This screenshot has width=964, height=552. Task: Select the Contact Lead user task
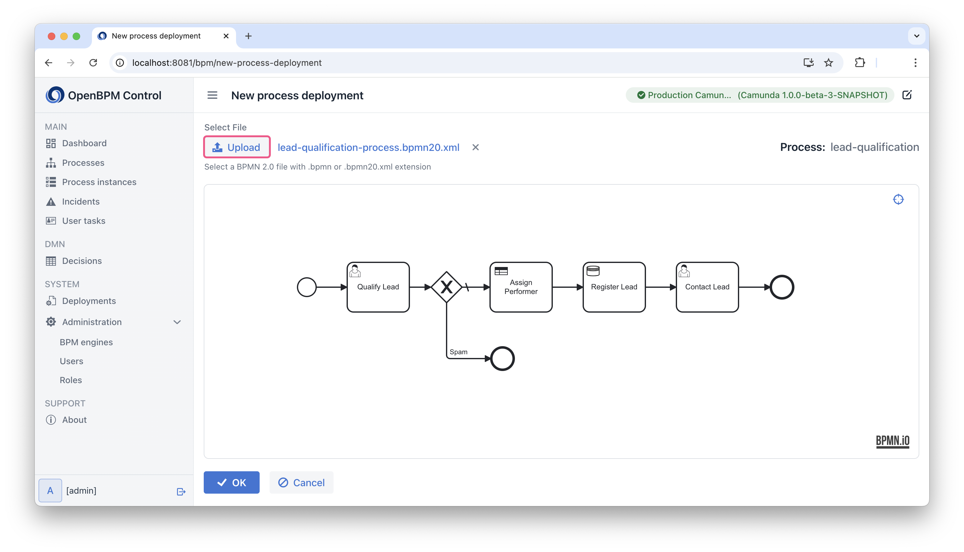[707, 287]
